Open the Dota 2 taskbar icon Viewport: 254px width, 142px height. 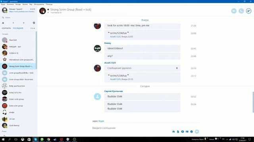(62, 139)
